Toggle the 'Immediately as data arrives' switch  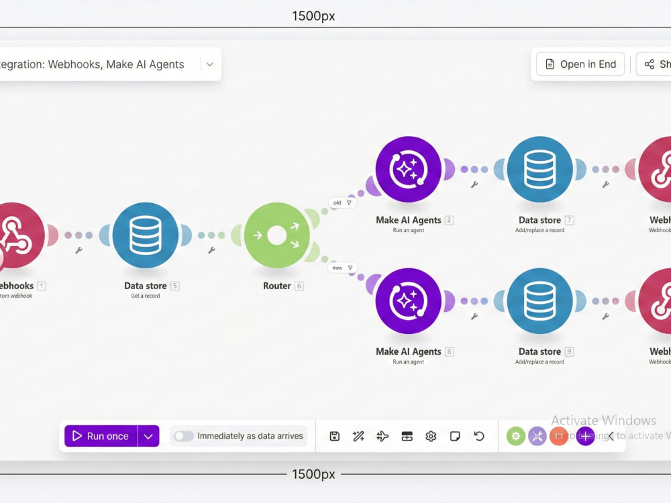click(x=184, y=436)
